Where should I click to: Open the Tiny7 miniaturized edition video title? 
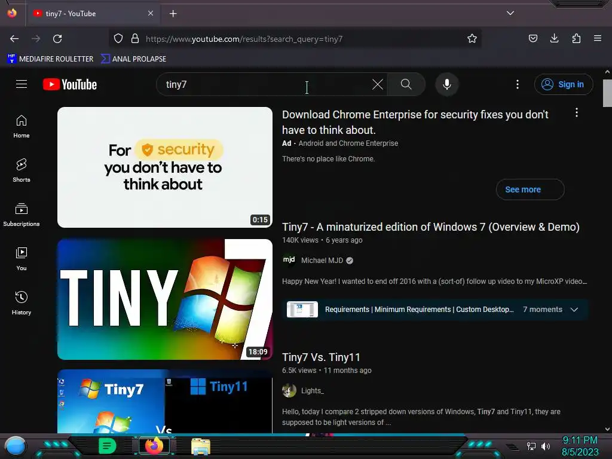pyautogui.click(x=430, y=227)
